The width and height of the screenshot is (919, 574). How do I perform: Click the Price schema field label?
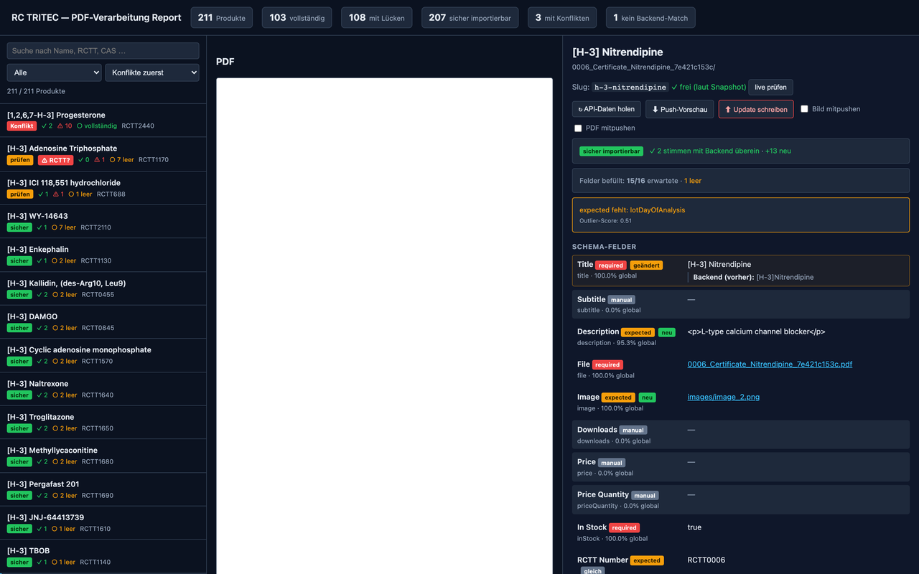(587, 462)
